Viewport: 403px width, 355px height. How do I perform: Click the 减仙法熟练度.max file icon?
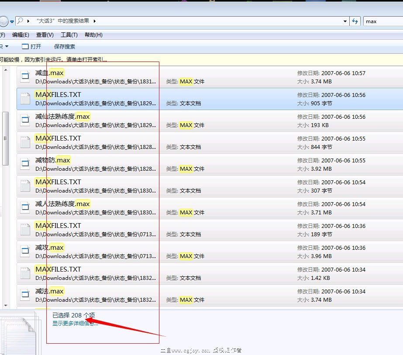click(26, 121)
